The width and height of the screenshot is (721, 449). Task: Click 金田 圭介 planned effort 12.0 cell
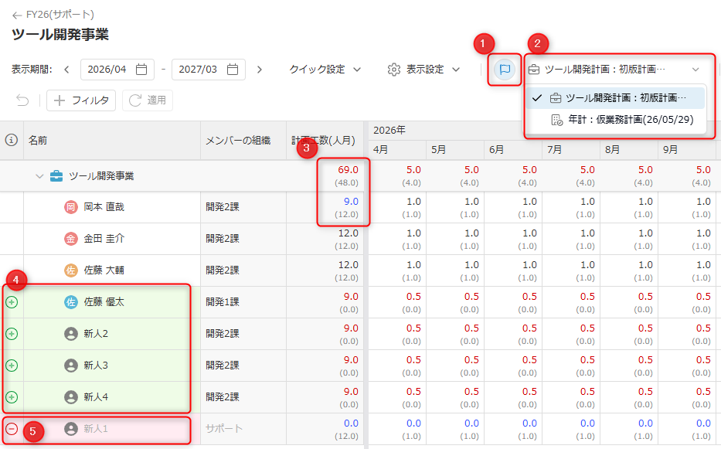325,239
